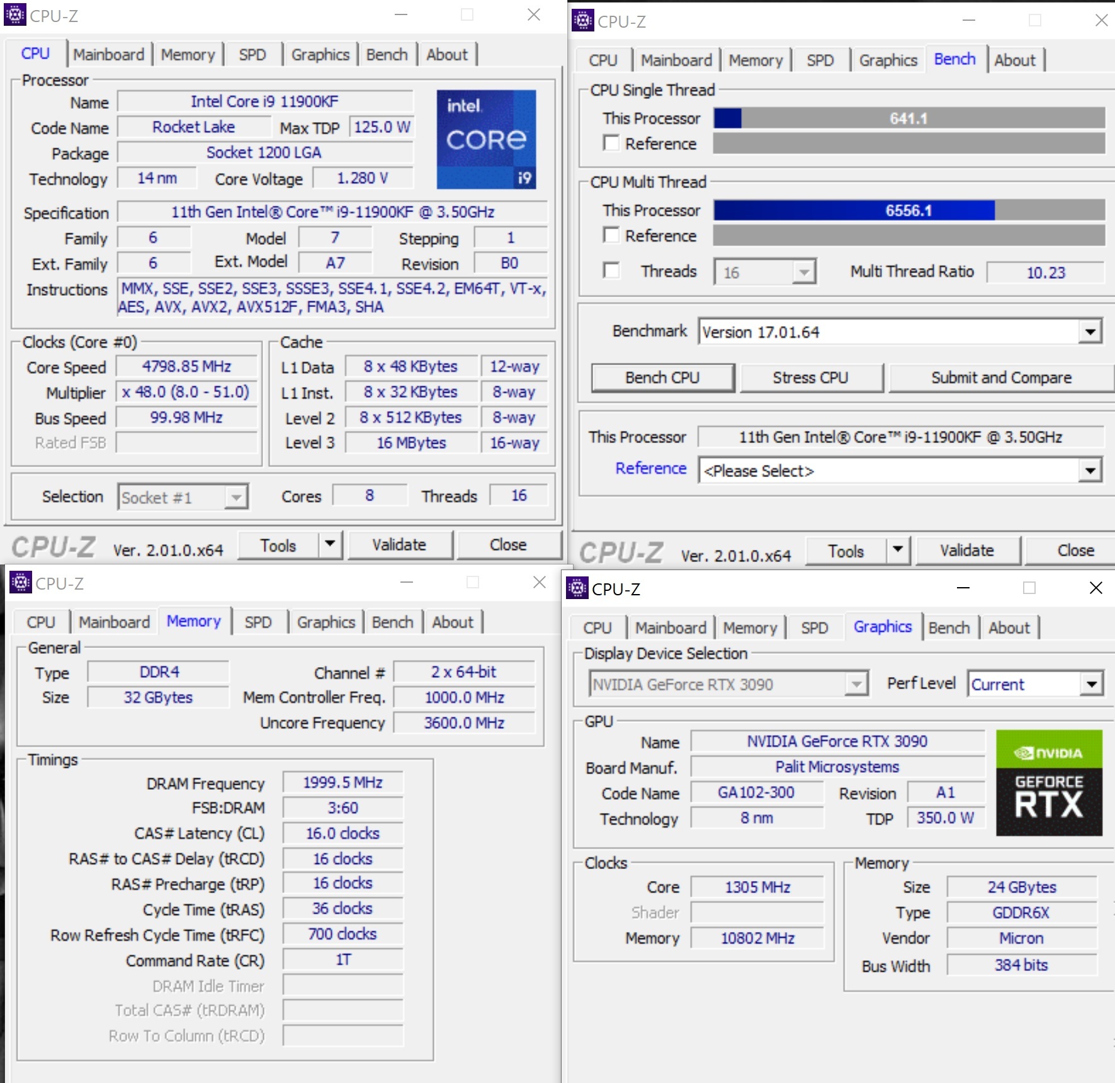Click the Bench CPU button
1115x1083 pixels.
(662, 378)
